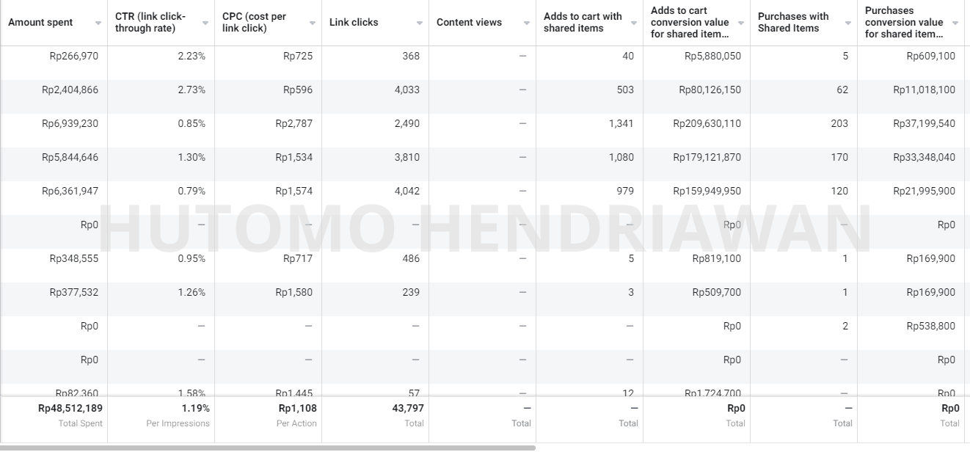Image resolution: width=970 pixels, height=452 pixels.
Task: Expand Purchases conversion value column arrow
Action: pos(955,23)
